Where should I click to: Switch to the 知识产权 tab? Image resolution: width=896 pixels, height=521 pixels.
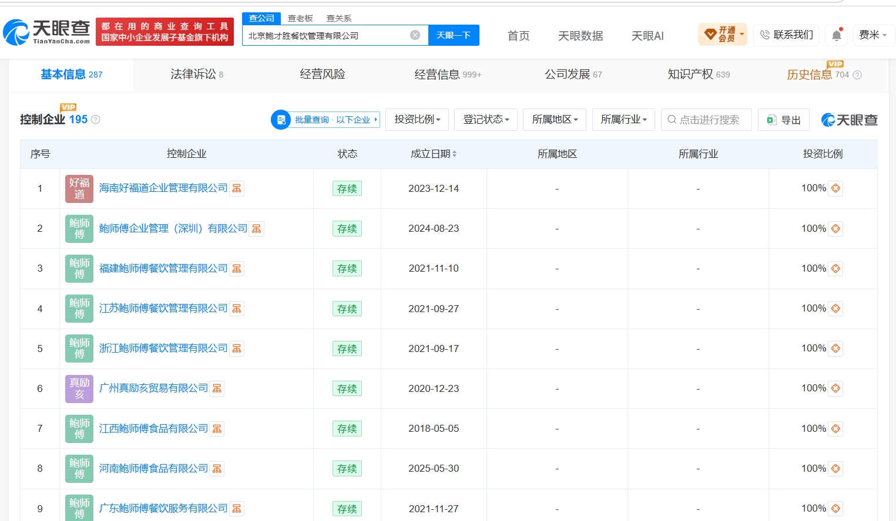(699, 75)
